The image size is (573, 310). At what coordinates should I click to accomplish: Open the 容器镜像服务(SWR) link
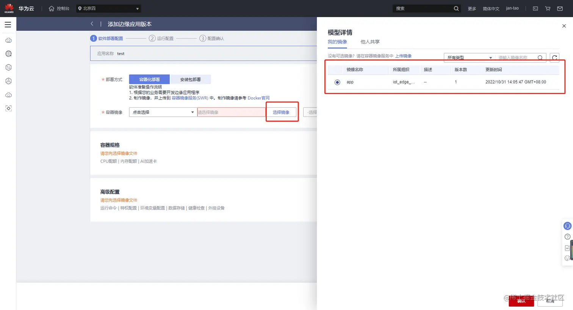coord(190,98)
